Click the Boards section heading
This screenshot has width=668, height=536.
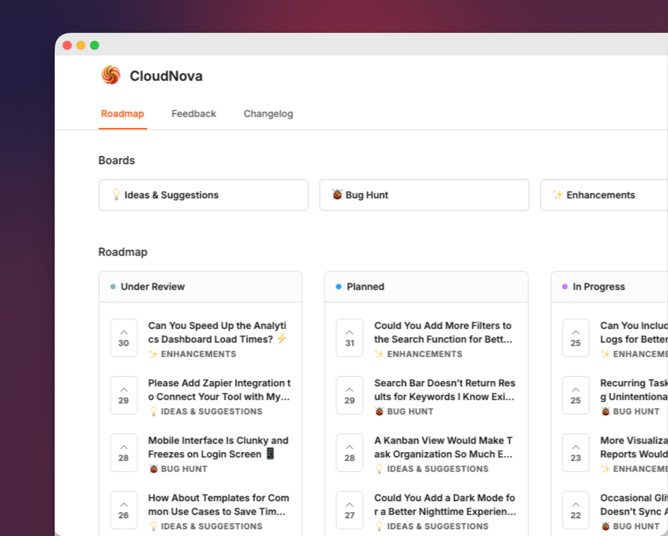[x=117, y=160]
